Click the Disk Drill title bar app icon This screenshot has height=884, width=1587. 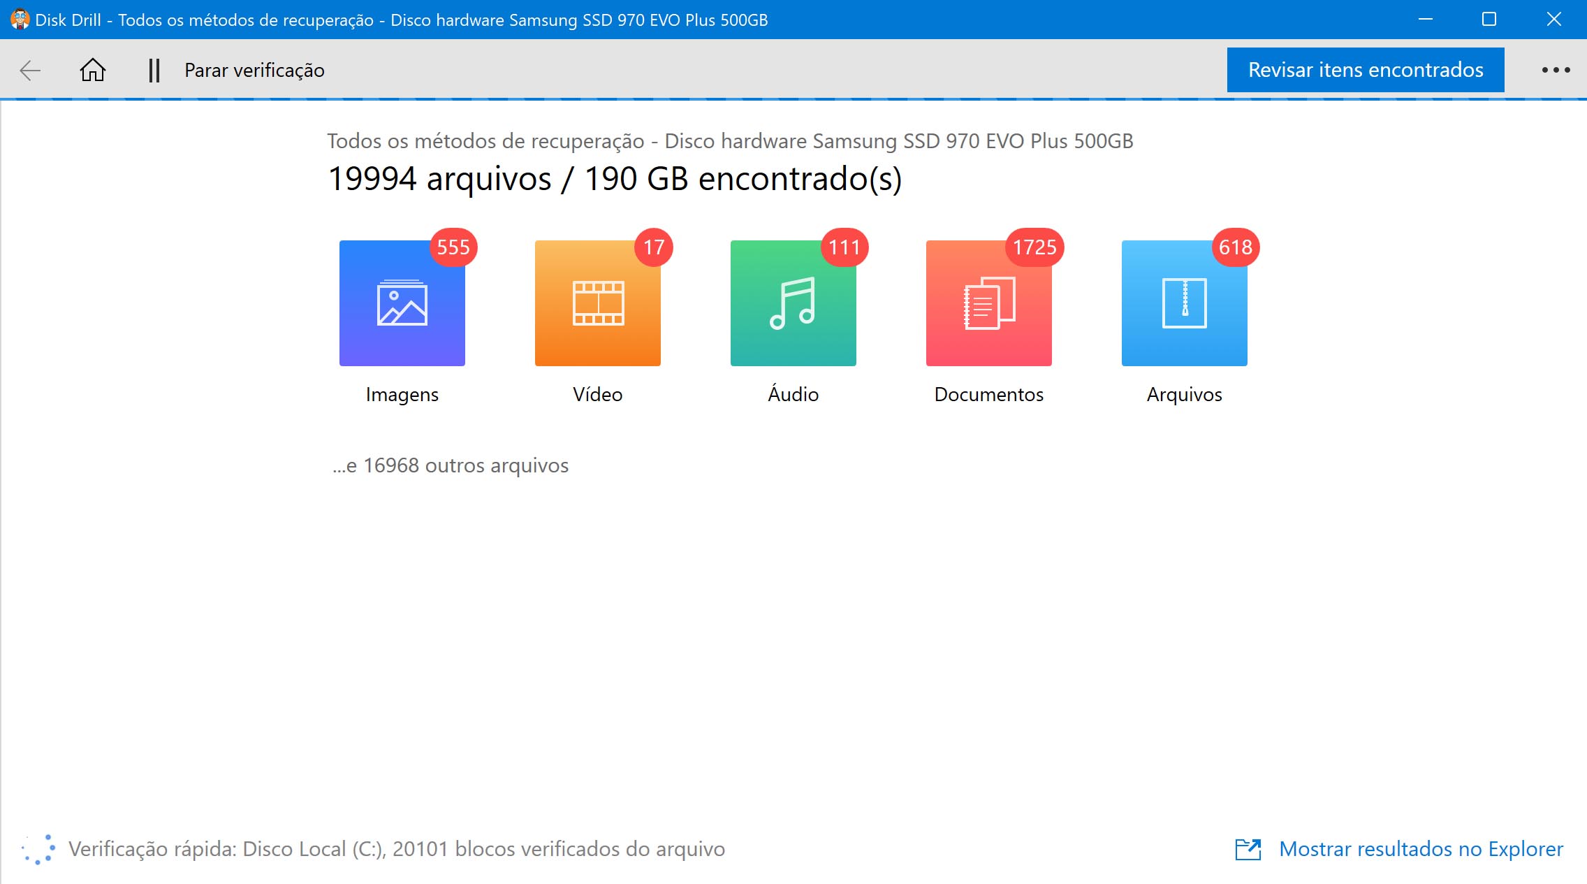(20, 20)
